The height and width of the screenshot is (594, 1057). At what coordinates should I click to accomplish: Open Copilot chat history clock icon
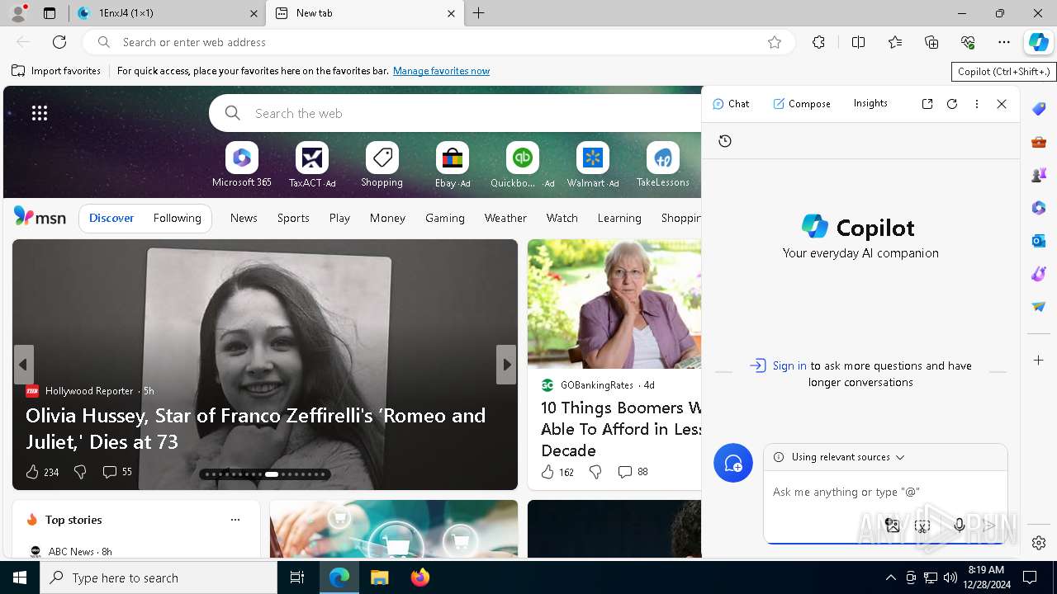point(725,141)
